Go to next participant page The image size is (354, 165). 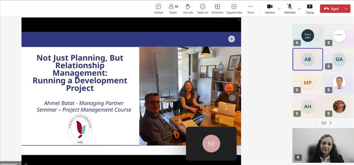[331, 123]
